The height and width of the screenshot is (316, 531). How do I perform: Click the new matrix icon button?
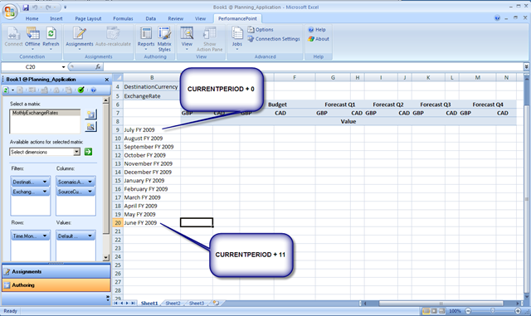pos(90,114)
